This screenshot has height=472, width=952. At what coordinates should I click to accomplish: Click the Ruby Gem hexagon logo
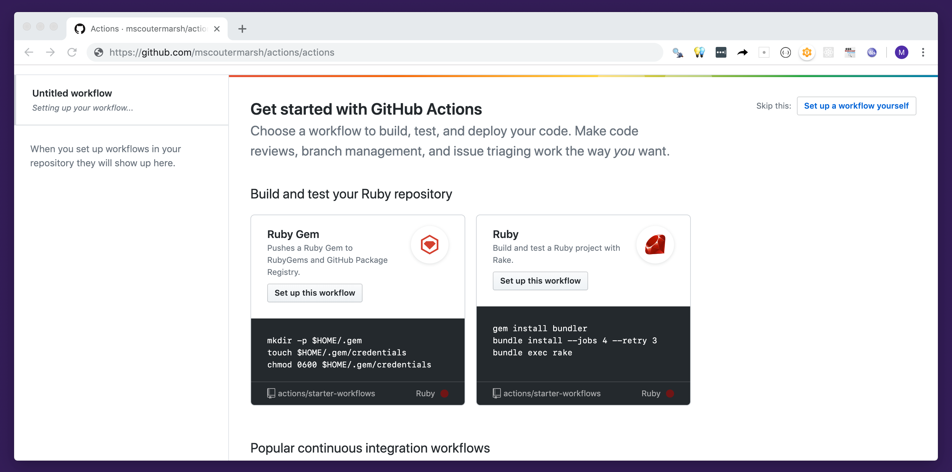(x=429, y=244)
